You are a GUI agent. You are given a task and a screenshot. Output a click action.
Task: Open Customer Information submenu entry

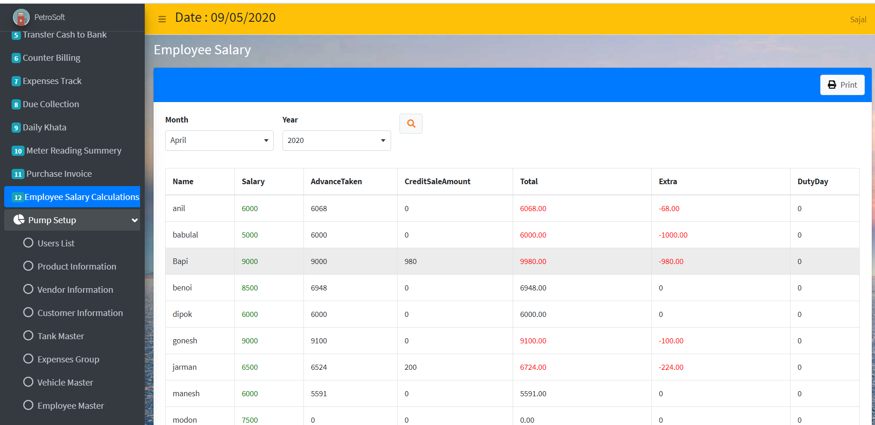coord(80,313)
